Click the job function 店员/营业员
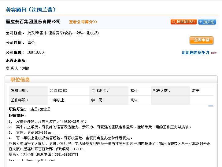This screenshot has height=167, width=222. point(40,109)
